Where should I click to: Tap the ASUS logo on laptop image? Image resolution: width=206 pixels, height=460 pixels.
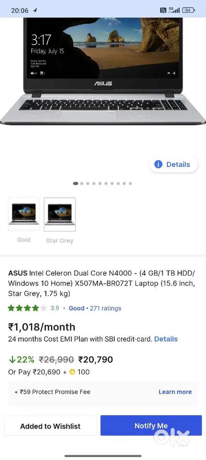[103, 84]
